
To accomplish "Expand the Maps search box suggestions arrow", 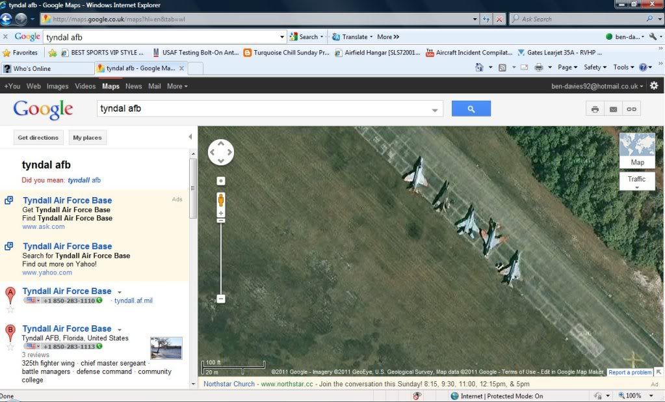I will point(435,110).
